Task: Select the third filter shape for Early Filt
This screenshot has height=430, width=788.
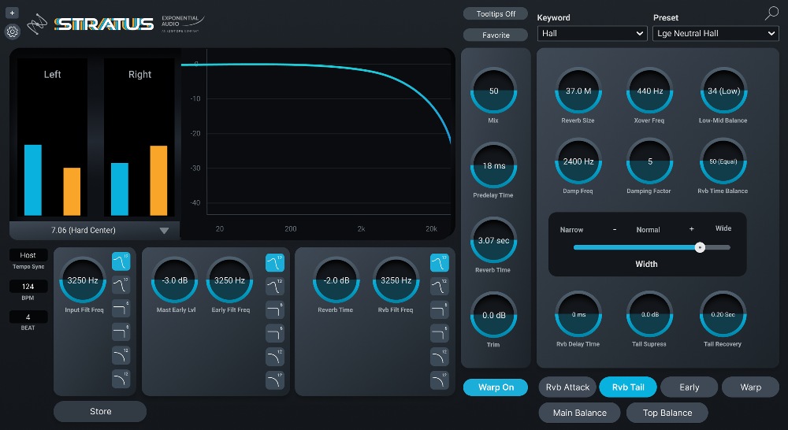Action: point(274,309)
